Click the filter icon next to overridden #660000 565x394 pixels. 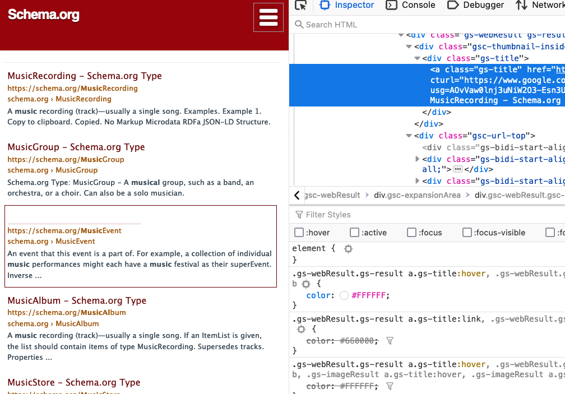point(390,341)
